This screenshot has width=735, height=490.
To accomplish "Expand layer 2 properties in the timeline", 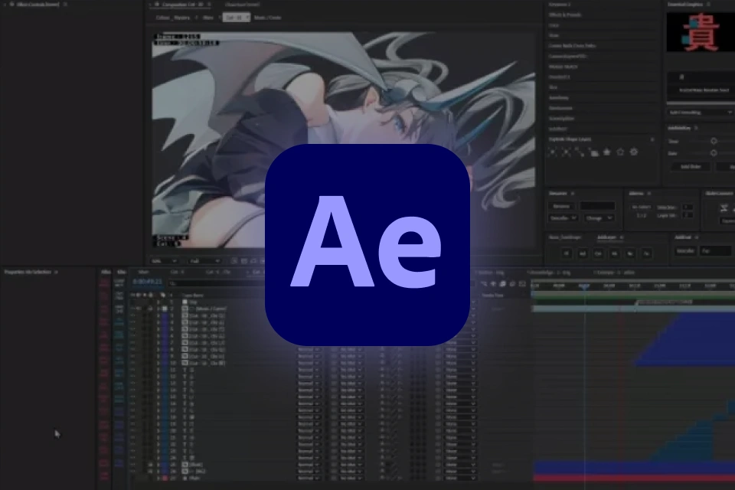I will pyautogui.click(x=158, y=309).
